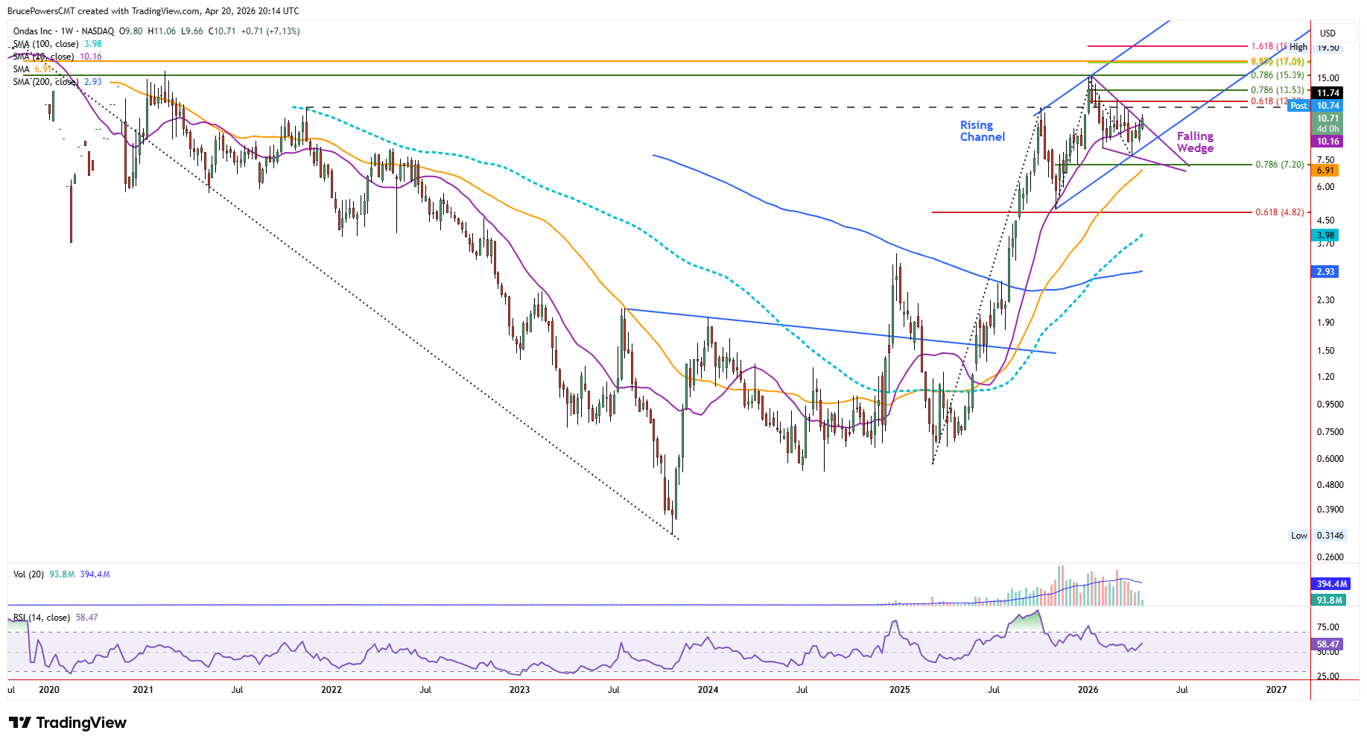Click the 2025 label on time axis

tap(900, 690)
